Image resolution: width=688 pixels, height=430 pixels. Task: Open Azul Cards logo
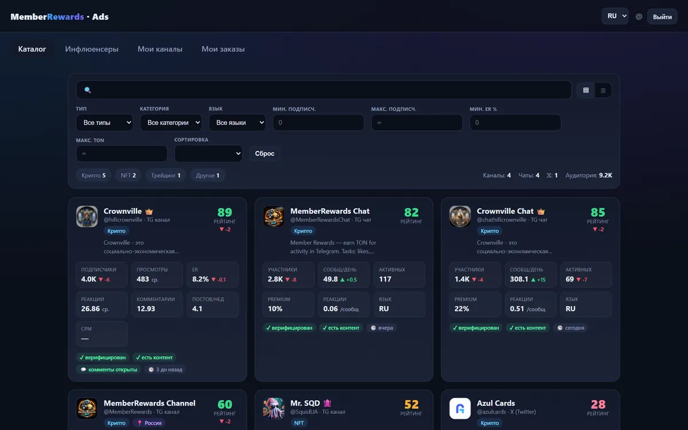pyautogui.click(x=460, y=409)
